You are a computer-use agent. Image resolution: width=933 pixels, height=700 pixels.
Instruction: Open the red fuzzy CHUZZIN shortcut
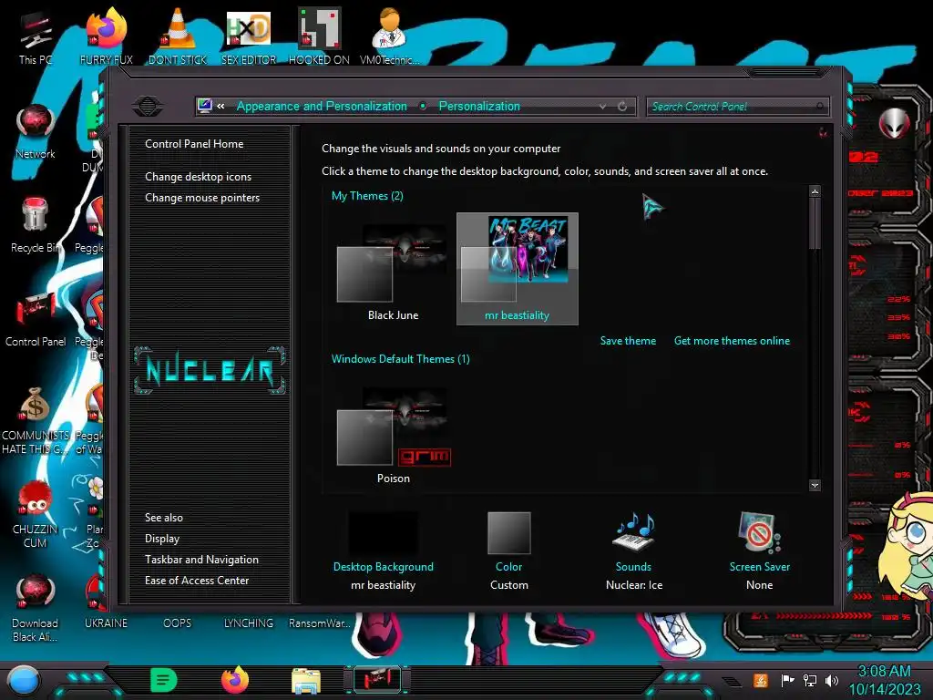[36, 514]
